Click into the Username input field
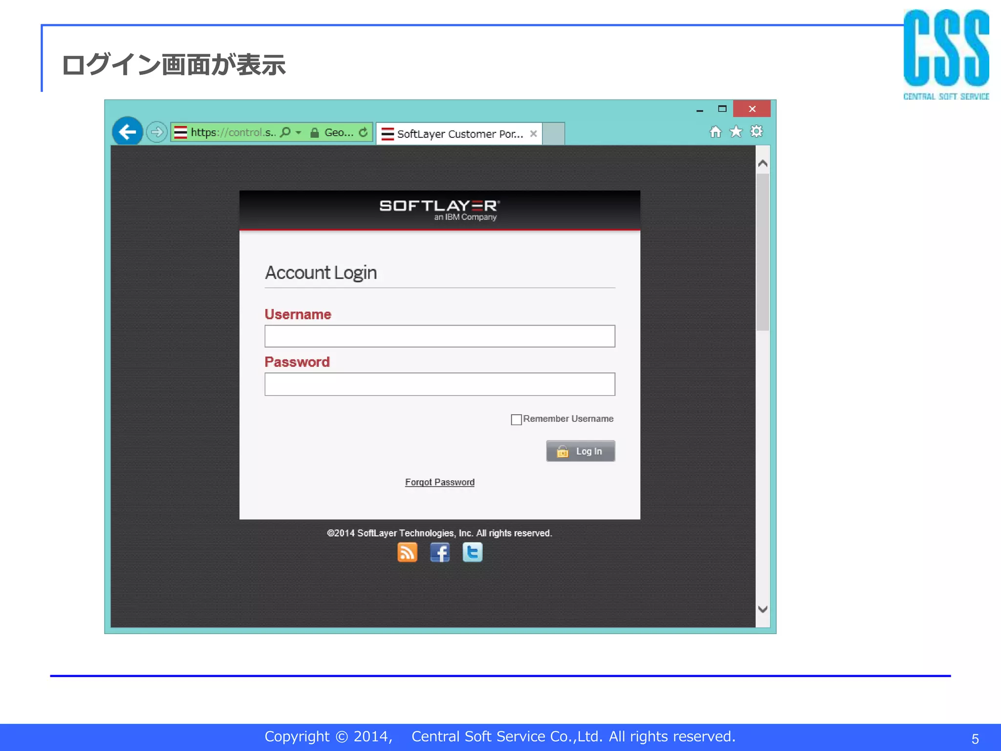The height and width of the screenshot is (751, 1001). 440,336
